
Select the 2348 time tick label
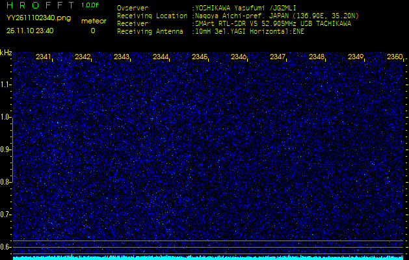[317, 57]
